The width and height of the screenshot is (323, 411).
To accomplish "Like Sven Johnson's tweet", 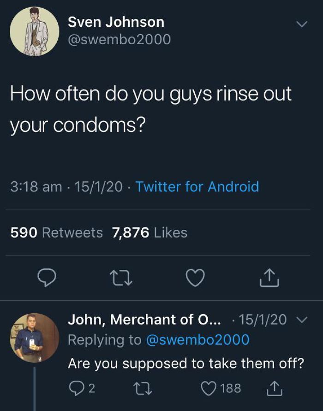I will (195, 277).
